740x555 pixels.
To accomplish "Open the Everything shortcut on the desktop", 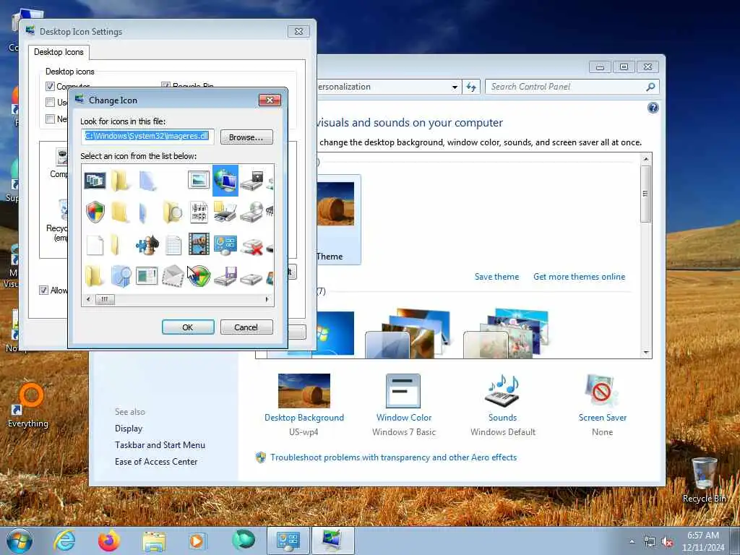I will [28, 406].
